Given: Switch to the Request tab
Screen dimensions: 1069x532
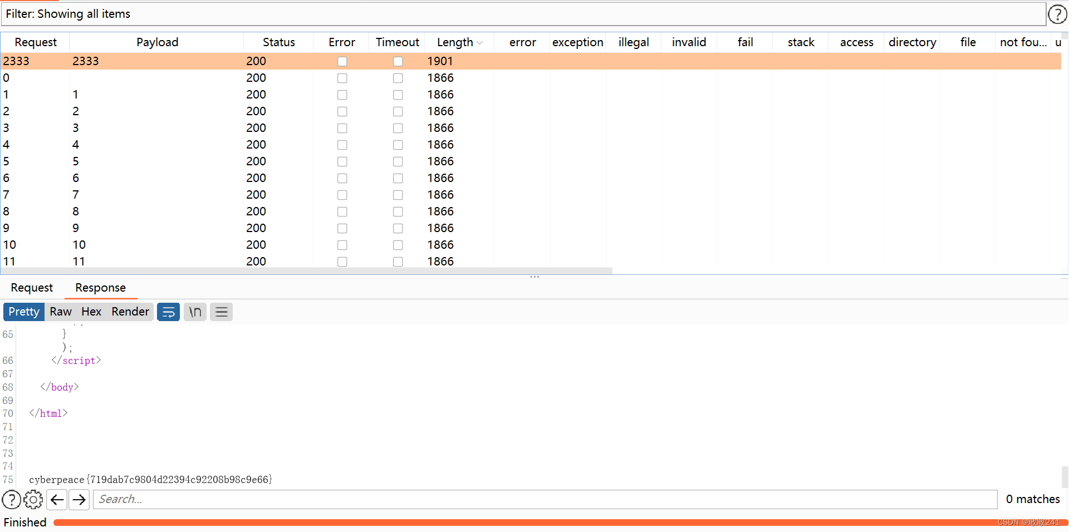Looking at the screenshot, I should tap(32, 288).
